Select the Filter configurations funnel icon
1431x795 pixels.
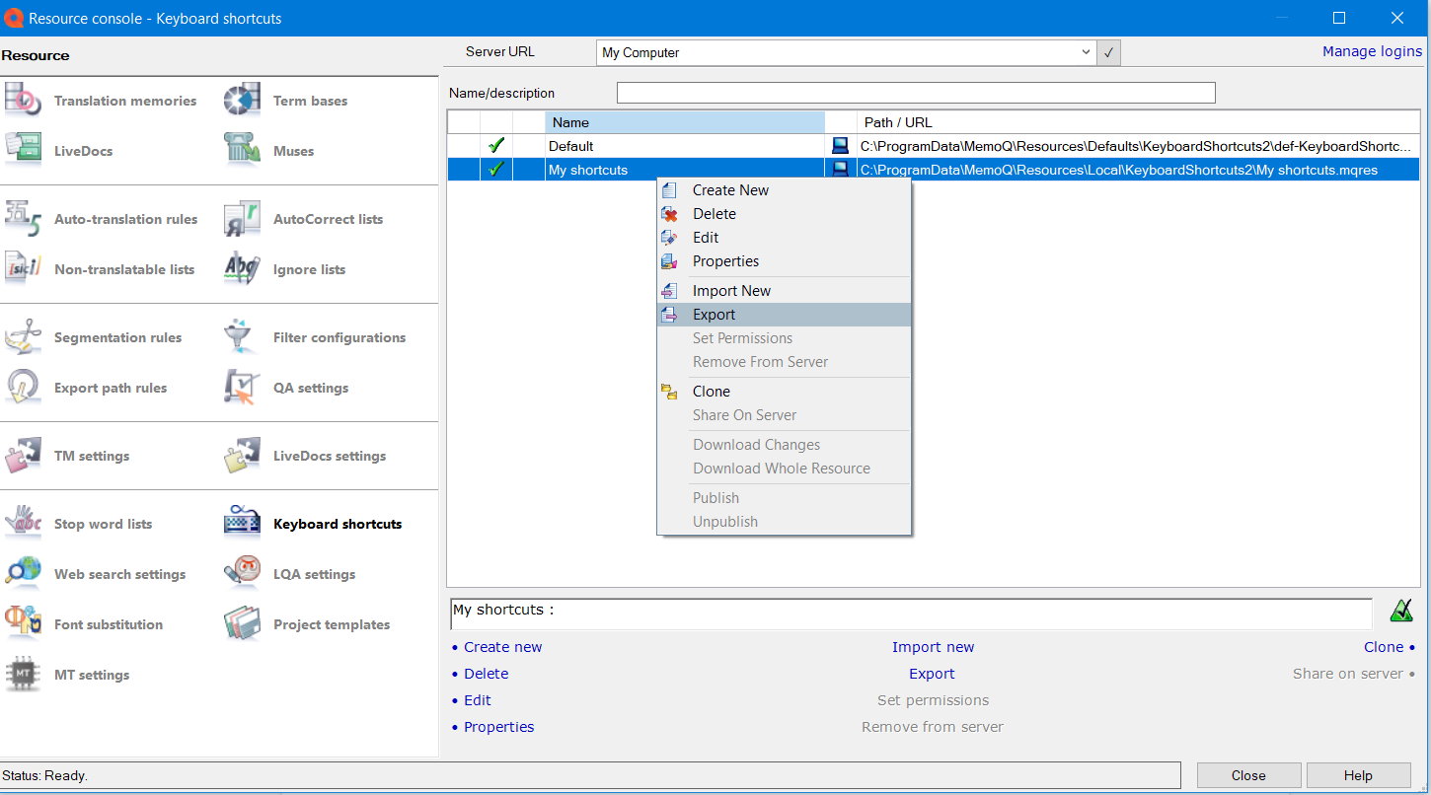242,337
